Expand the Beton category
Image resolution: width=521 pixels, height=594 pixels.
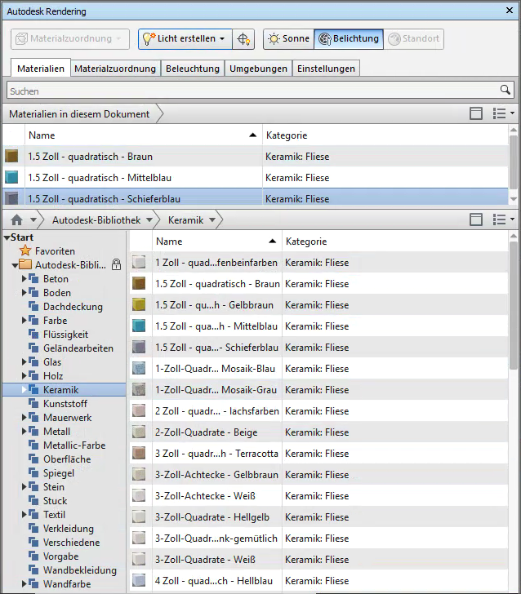pyautogui.click(x=24, y=279)
